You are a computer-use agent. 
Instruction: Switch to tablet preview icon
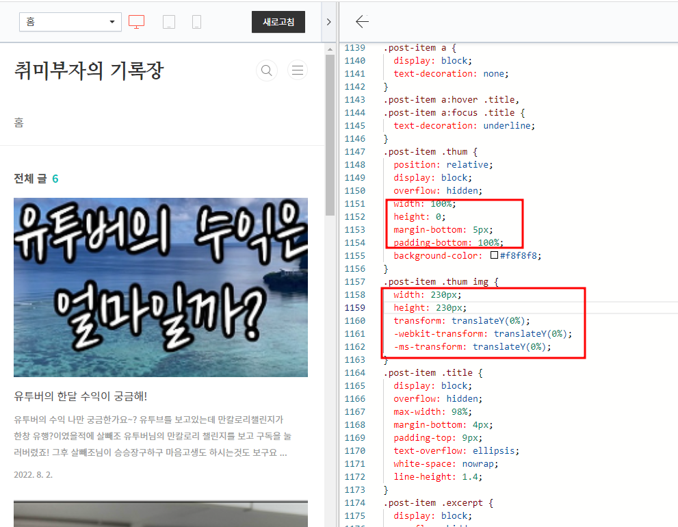tap(168, 22)
